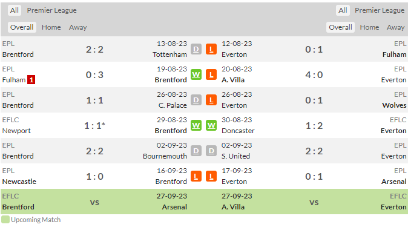
Task: Click the L badge for Newcastle vs Brentford
Action: [196, 177]
